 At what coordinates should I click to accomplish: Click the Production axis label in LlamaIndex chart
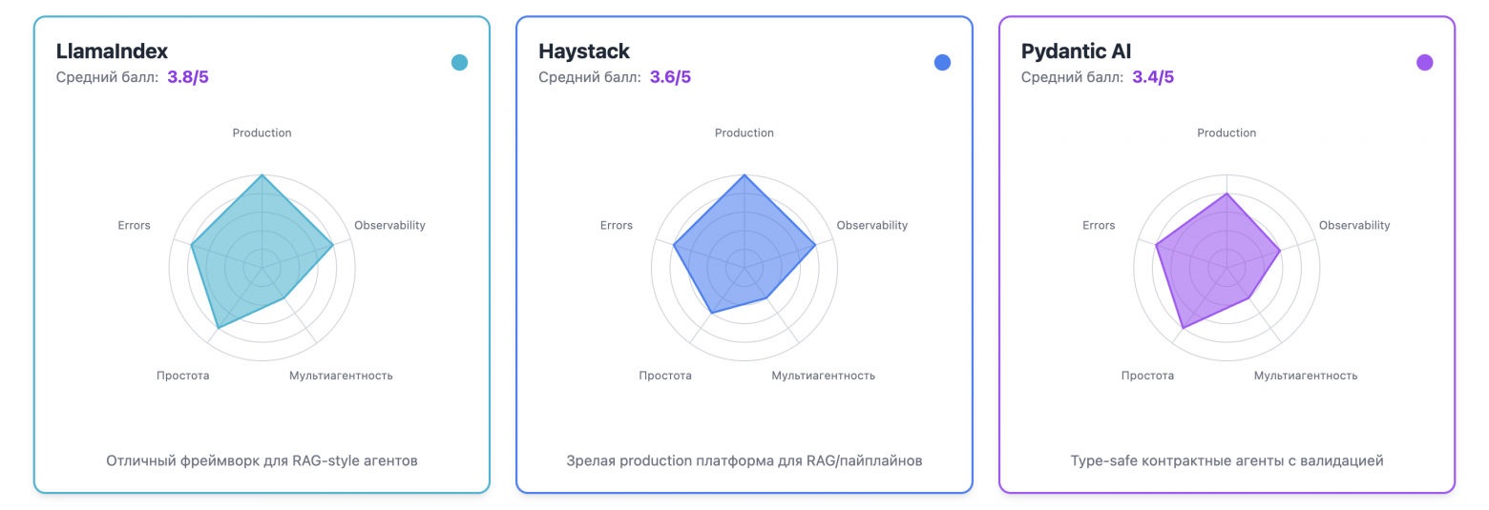click(262, 133)
